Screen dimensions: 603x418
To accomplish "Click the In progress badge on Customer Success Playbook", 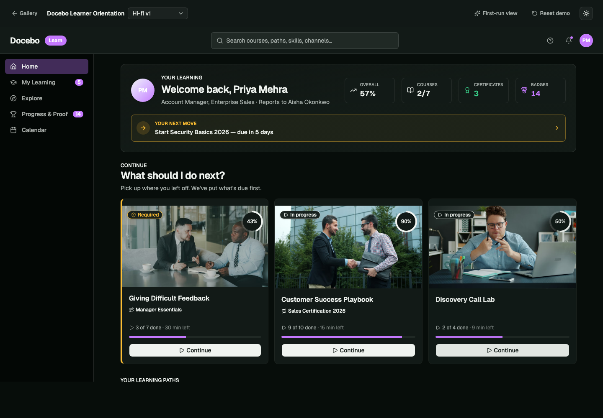I will point(300,215).
